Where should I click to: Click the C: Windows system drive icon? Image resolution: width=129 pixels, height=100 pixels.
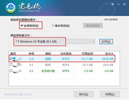coord(16,59)
